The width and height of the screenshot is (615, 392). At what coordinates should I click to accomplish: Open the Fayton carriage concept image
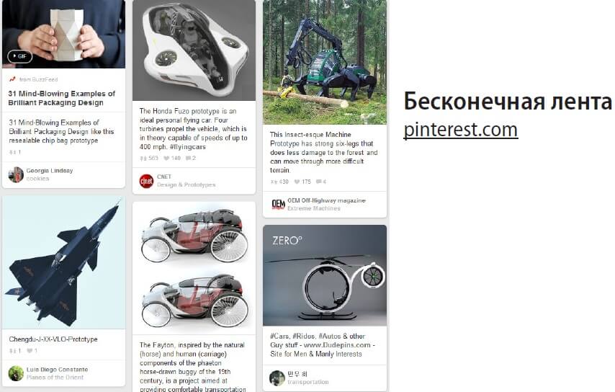click(194, 268)
